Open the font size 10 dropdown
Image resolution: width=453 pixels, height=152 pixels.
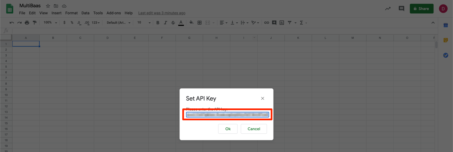point(144,23)
